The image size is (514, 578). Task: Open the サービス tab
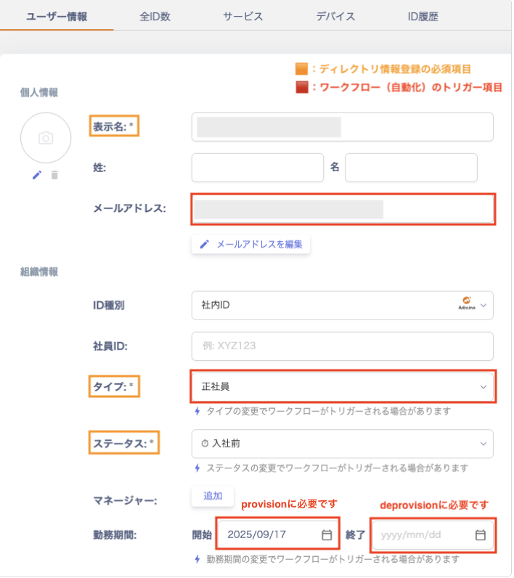(x=242, y=16)
